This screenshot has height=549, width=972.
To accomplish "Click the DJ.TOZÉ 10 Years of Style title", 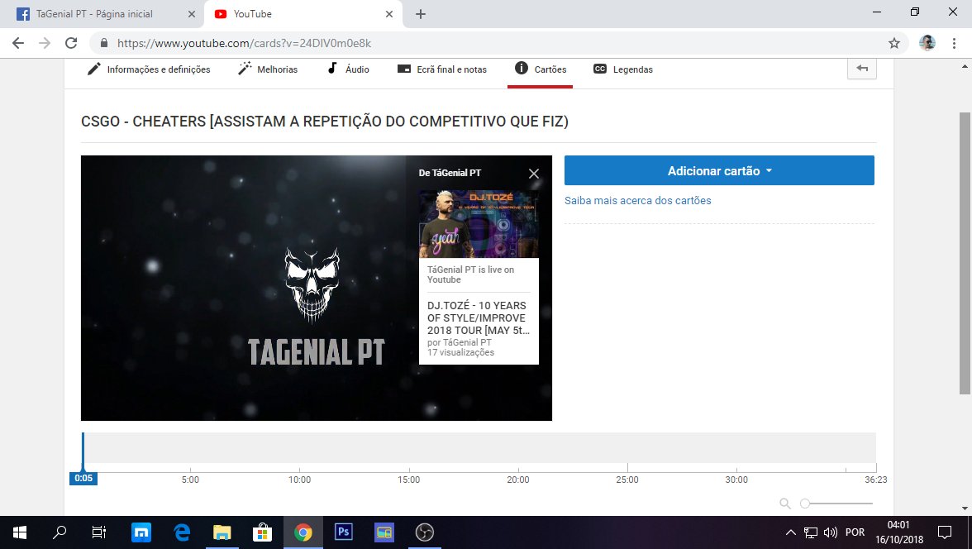I will point(478,317).
